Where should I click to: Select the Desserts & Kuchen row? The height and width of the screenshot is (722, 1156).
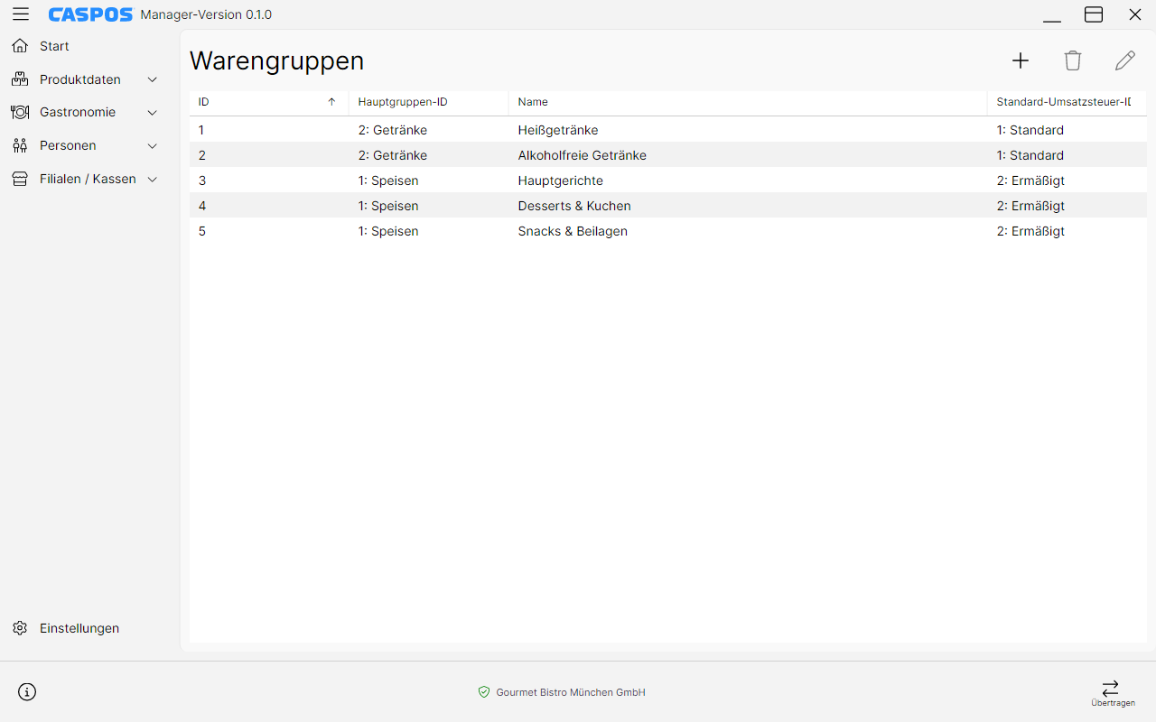point(668,206)
